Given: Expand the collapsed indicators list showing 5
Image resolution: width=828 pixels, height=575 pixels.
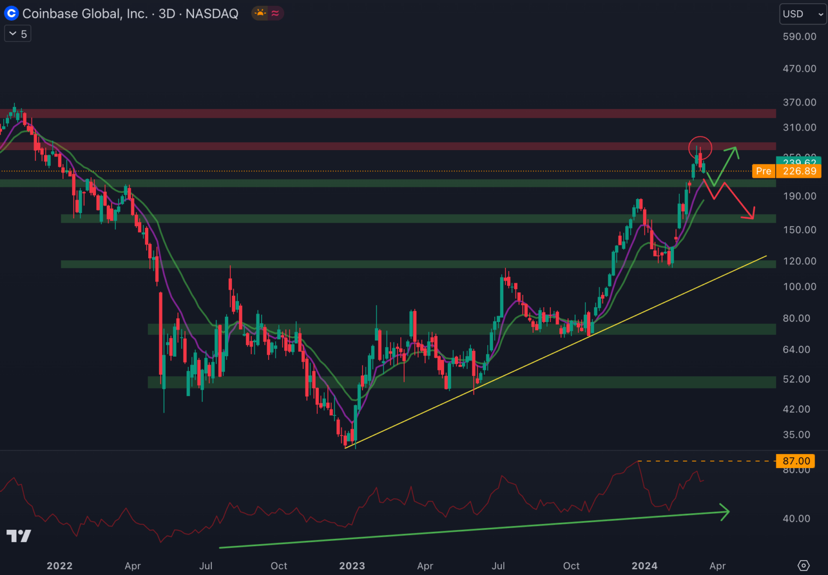Looking at the screenshot, I should click(18, 34).
